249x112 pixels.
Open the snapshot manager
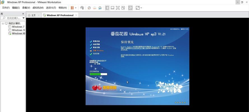click(100, 8)
